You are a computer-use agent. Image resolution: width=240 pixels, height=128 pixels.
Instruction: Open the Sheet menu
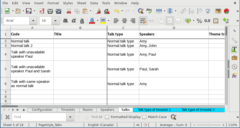81,3
